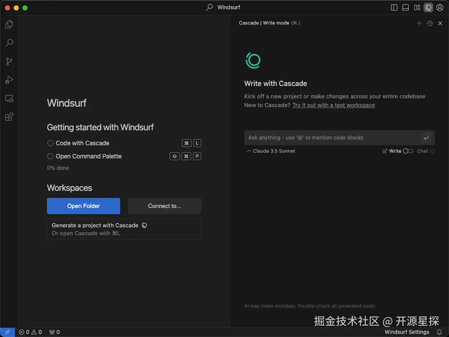Click the Or open Cascade with ⌘L text

click(86, 233)
